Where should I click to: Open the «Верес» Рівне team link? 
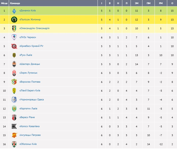[x=27, y=117]
